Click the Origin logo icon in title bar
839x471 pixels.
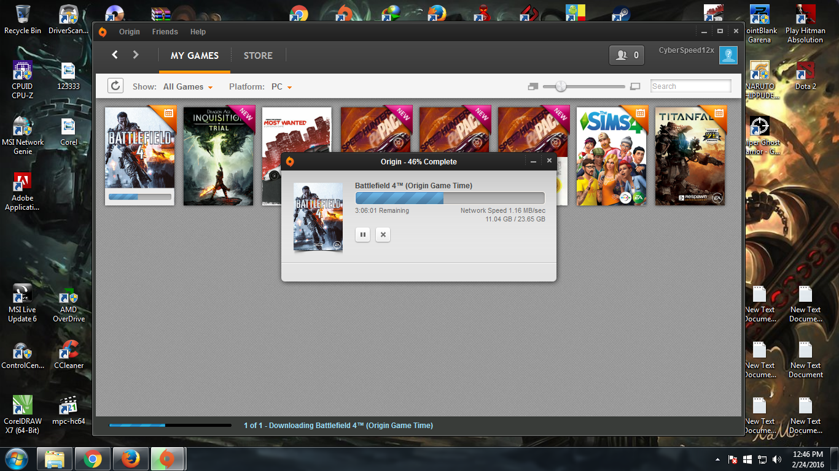point(103,32)
